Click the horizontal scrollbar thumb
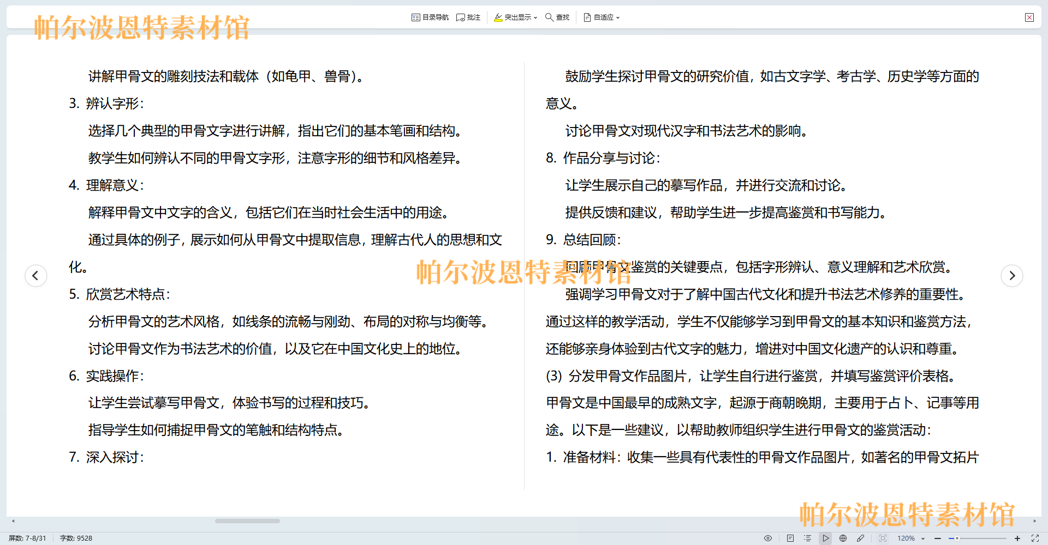This screenshot has height=545, width=1048. point(247,521)
